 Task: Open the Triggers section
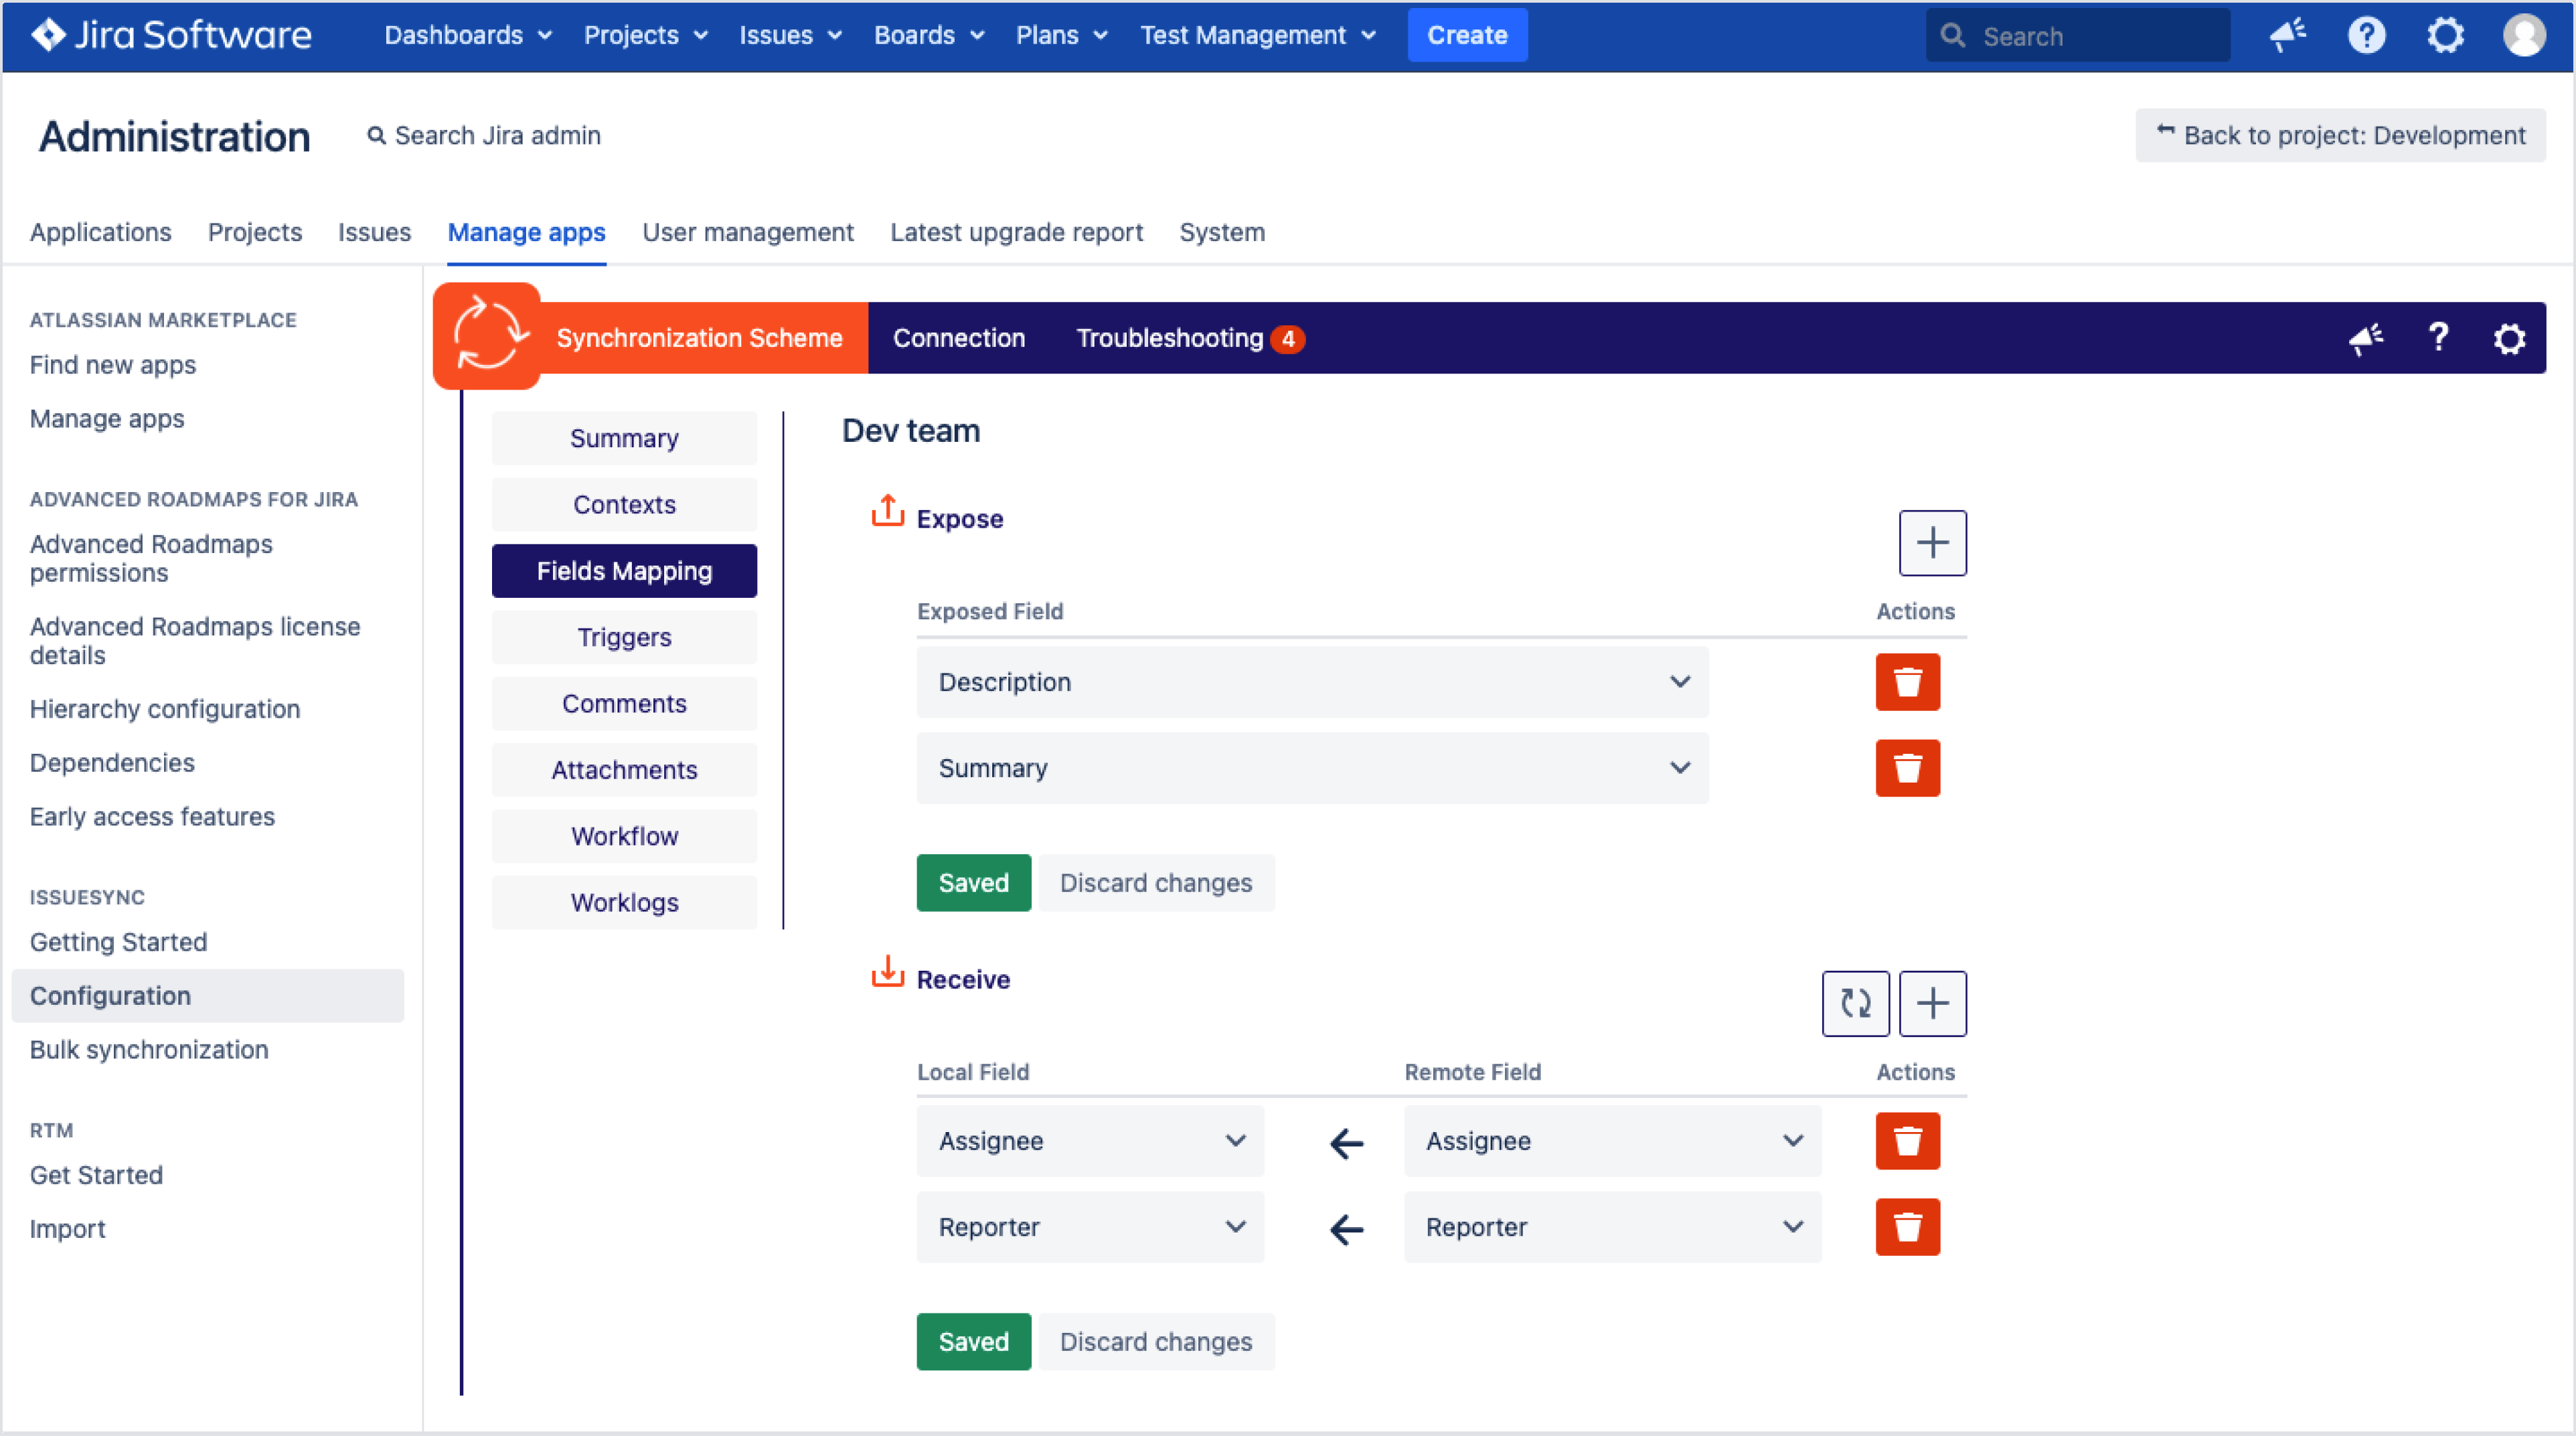pyautogui.click(x=624, y=637)
